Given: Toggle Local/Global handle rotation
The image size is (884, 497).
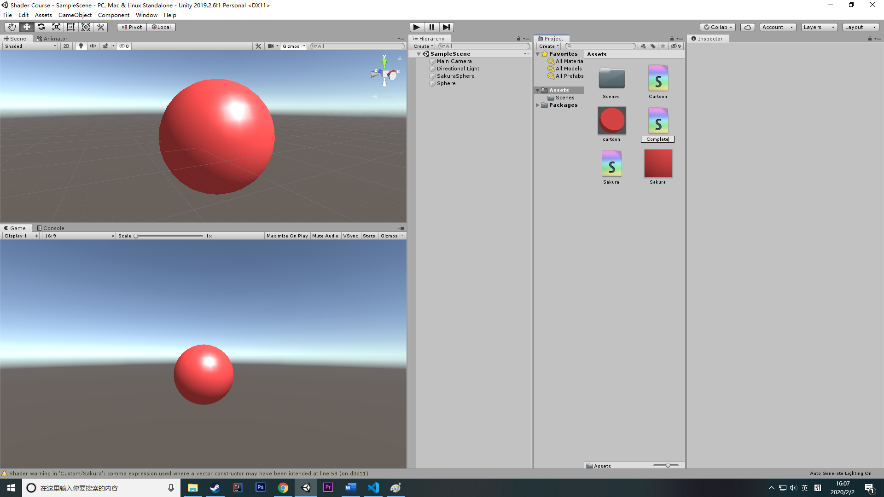Looking at the screenshot, I should [161, 27].
